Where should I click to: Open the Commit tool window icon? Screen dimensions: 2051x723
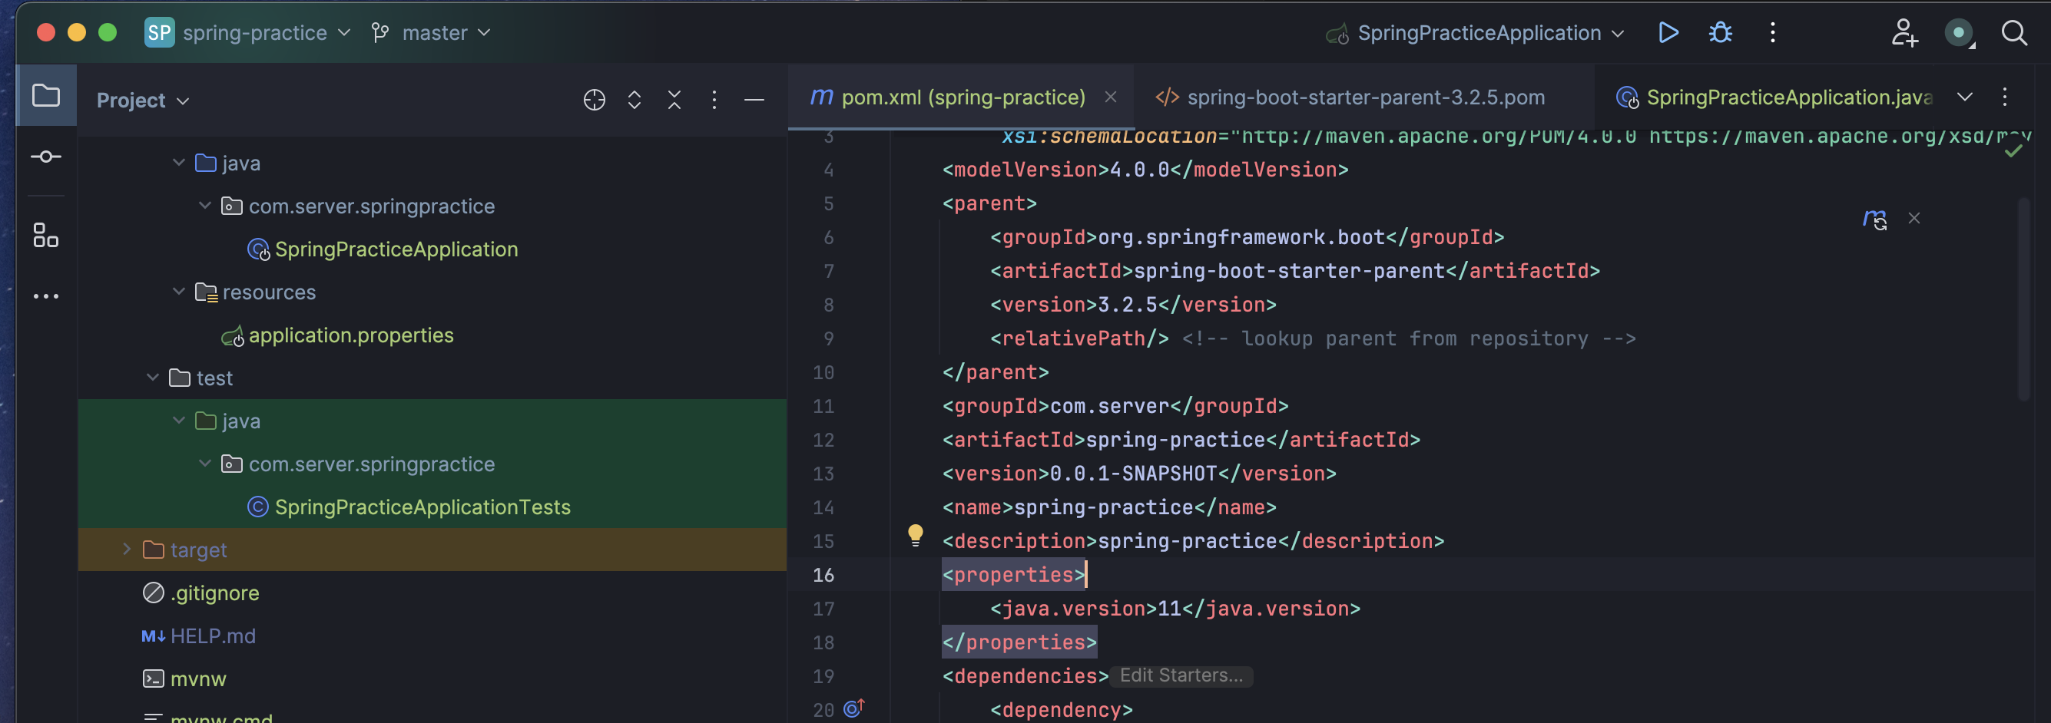click(x=46, y=157)
